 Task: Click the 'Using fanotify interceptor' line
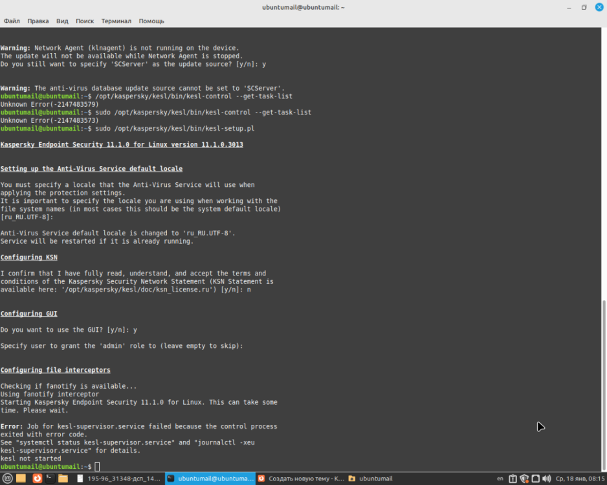click(x=50, y=394)
